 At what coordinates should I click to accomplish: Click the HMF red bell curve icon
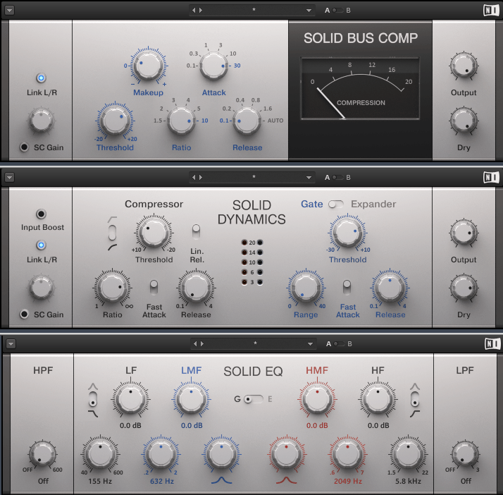[287, 480]
